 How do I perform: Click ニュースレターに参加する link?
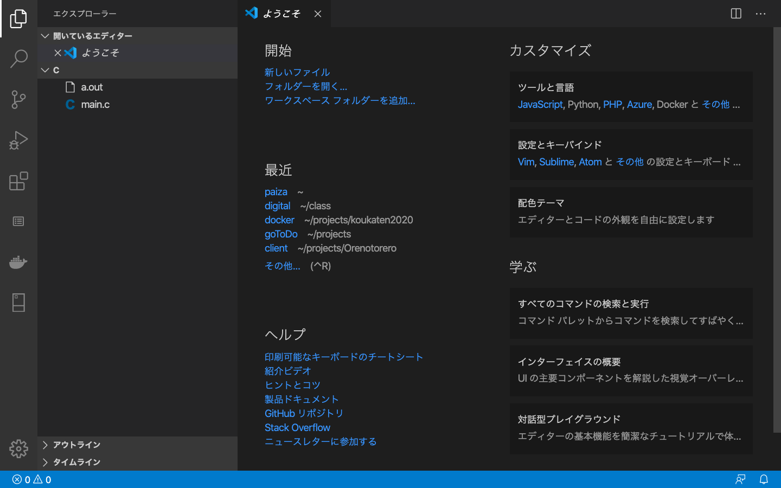click(321, 441)
